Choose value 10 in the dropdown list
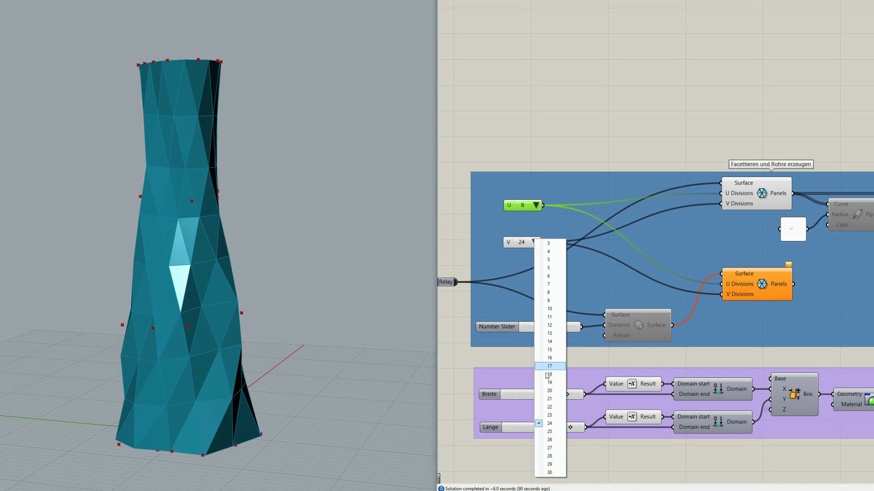The image size is (874, 491). pyautogui.click(x=550, y=309)
